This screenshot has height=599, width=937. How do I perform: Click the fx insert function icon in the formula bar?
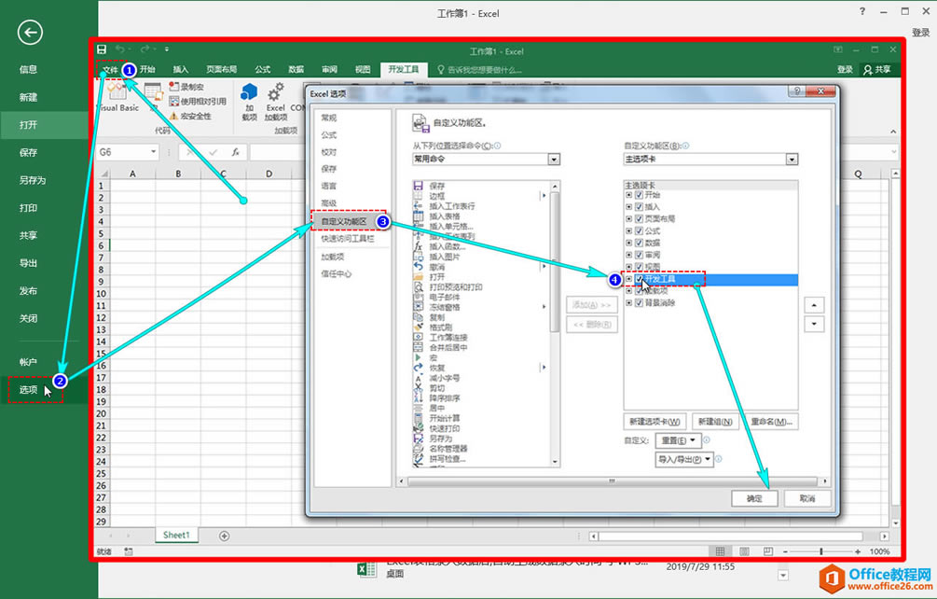tap(236, 152)
